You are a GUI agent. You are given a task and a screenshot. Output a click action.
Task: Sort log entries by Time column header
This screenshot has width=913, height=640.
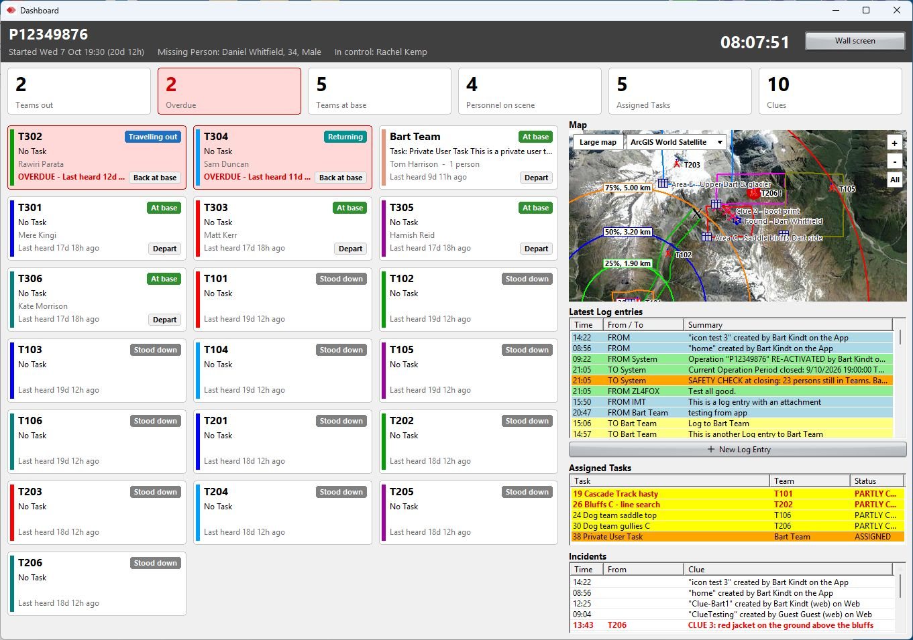pyautogui.click(x=587, y=325)
